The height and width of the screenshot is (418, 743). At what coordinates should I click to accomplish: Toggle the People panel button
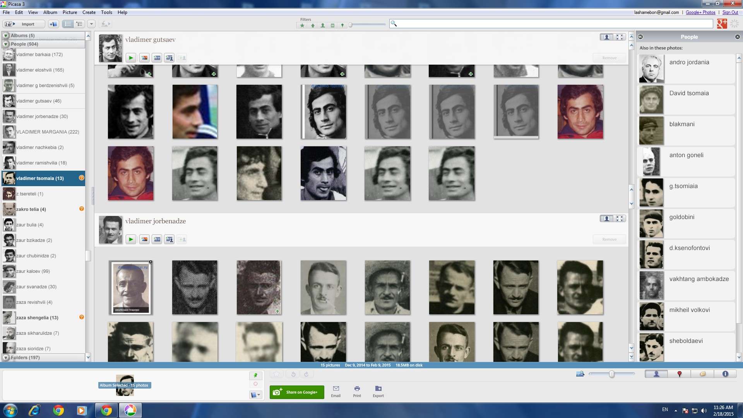(656, 374)
